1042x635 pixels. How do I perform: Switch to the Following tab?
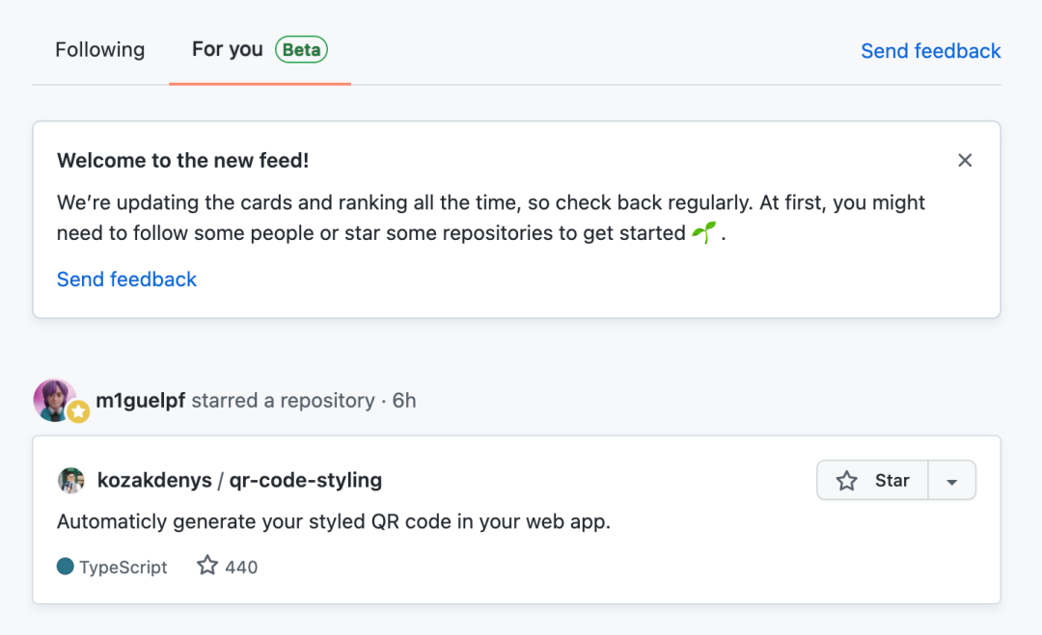(x=99, y=50)
